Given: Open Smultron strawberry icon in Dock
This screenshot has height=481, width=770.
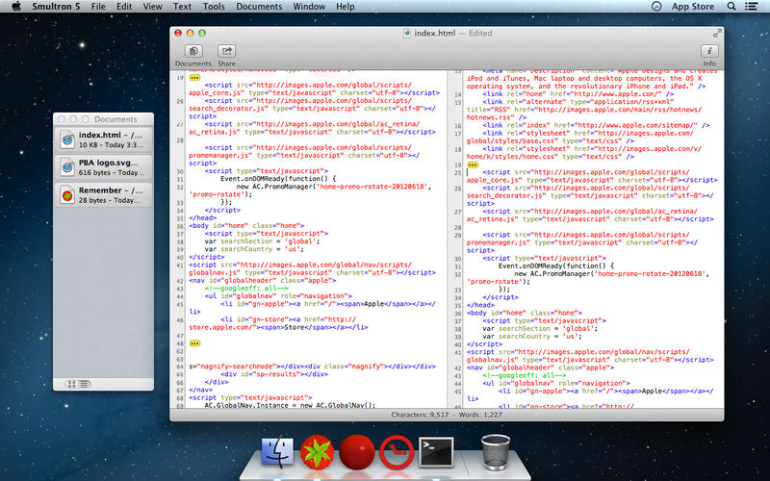Looking at the screenshot, I should pyautogui.click(x=317, y=450).
